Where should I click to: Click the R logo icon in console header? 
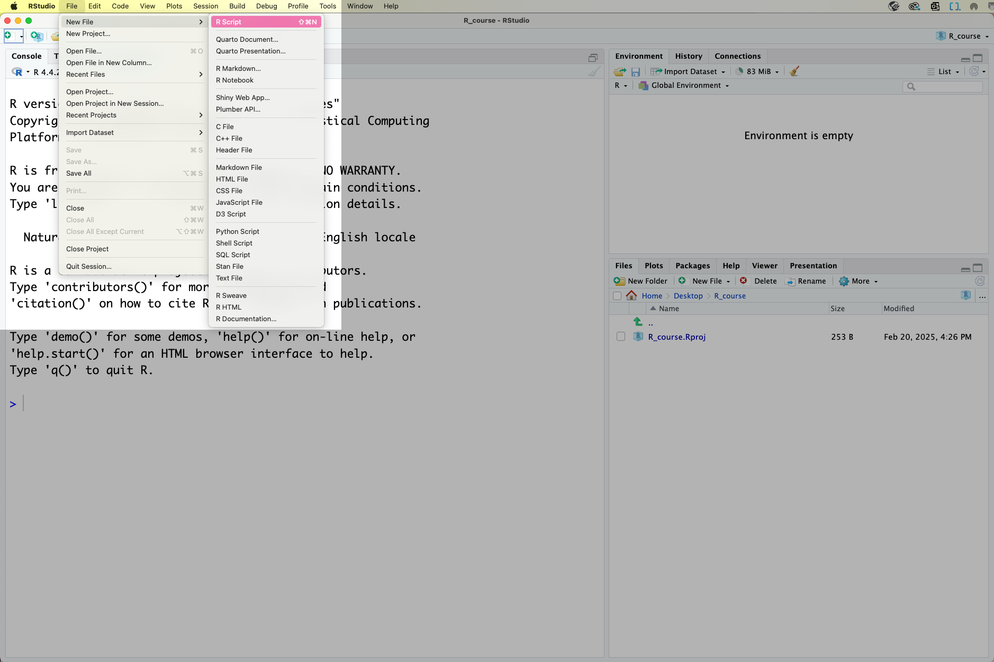(x=17, y=72)
